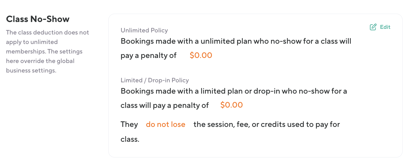The height and width of the screenshot is (167, 416).
Task: Click the green Edit link text
Action: coord(385,27)
